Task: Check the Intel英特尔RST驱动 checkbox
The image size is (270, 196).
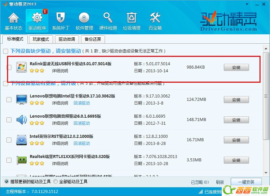Action: pos(9,140)
